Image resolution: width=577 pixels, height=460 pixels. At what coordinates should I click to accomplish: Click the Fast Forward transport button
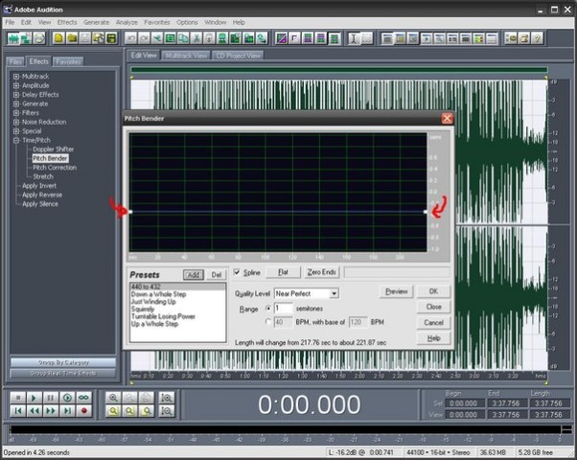(x=50, y=410)
